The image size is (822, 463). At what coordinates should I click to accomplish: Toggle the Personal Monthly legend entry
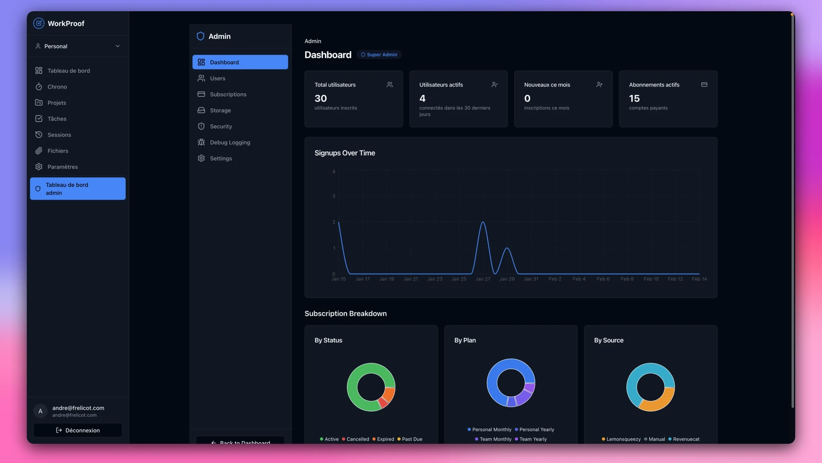coord(489,429)
